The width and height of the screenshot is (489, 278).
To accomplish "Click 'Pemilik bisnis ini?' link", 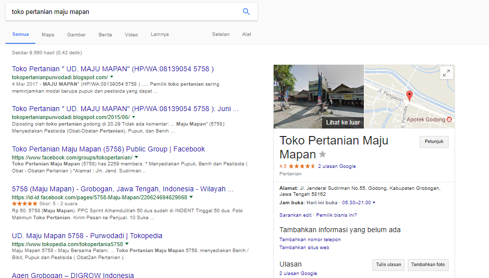I will (x=336, y=215).
